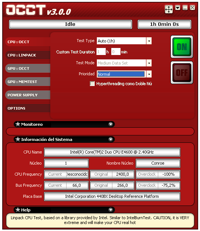Collapse the Información del Sistema section
The image size is (200, 231).
[111, 139]
